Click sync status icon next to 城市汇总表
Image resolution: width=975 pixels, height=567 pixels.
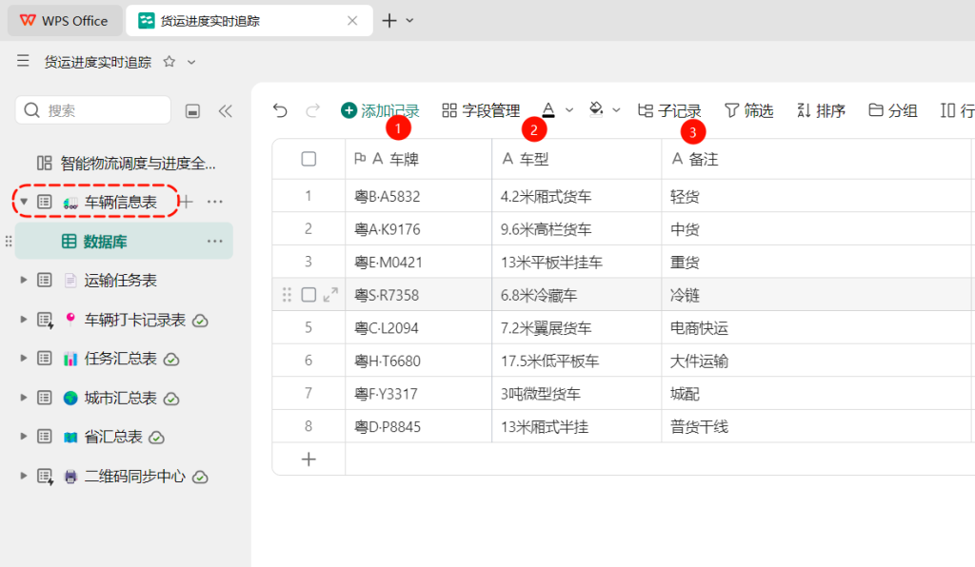click(171, 400)
